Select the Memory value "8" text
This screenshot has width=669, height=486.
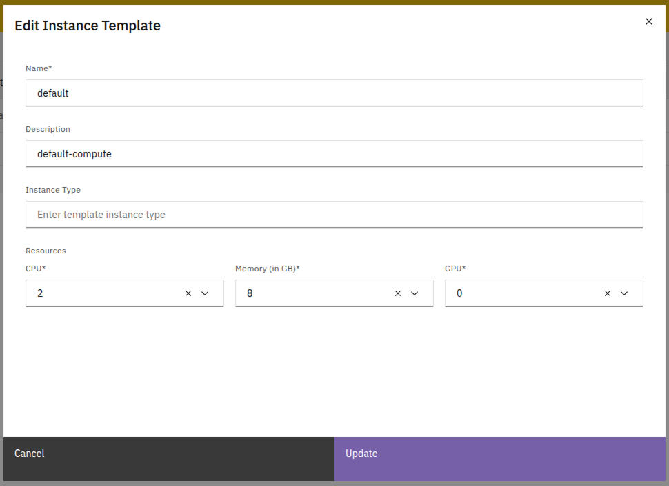click(x=250, y=293)
